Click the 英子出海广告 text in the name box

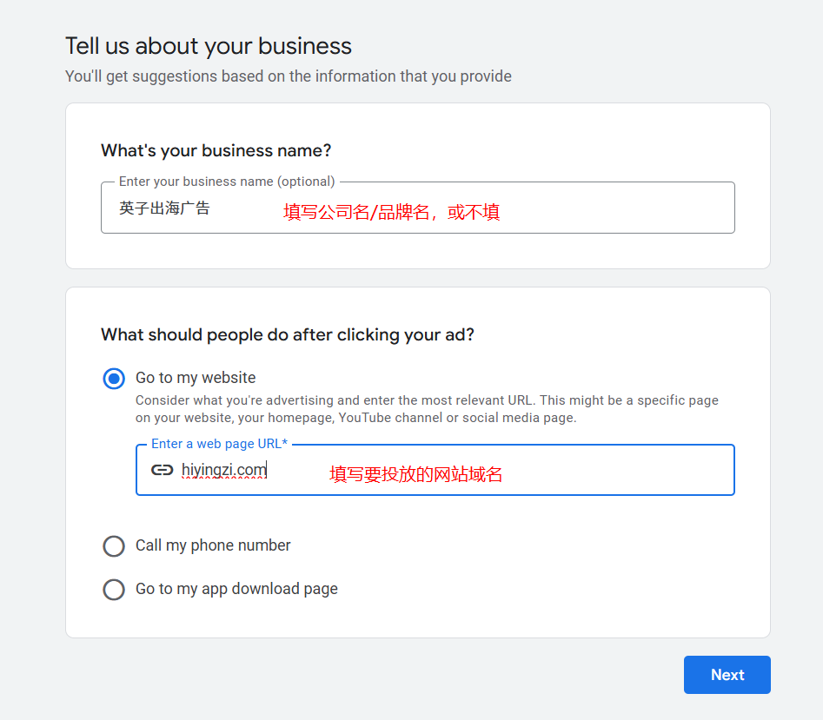(164, 208)
